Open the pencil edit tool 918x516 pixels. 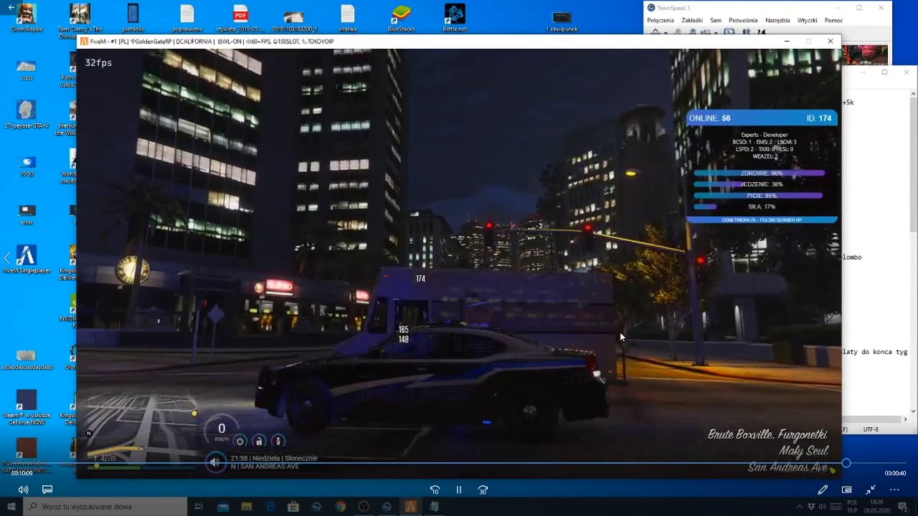(823, 489)
